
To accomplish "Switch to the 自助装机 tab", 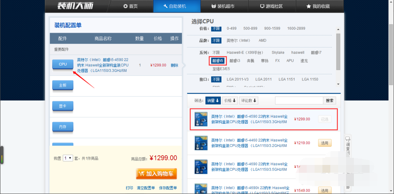I will [176, 6].
